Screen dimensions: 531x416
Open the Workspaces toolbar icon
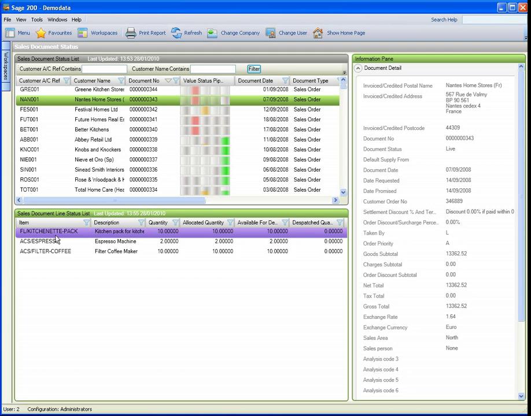(83, 33)
